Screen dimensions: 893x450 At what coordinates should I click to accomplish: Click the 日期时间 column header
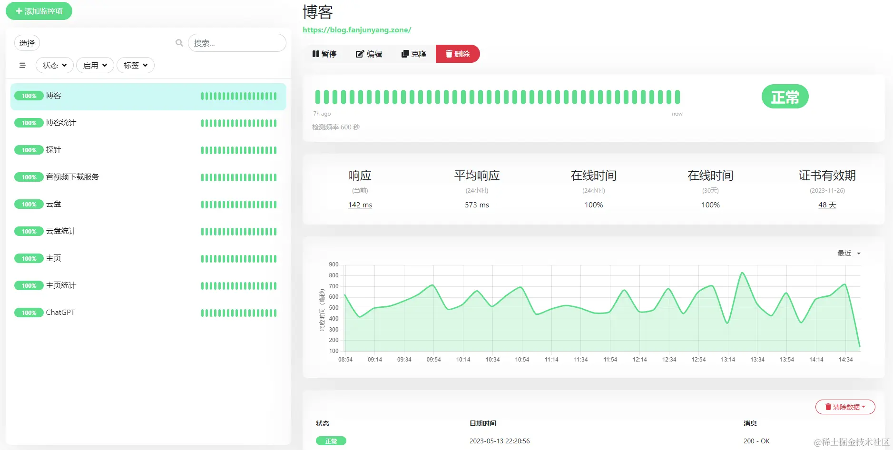pyautogui.click(x=483, y=423)
